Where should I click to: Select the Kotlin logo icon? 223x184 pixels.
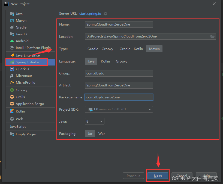(12, 111)
